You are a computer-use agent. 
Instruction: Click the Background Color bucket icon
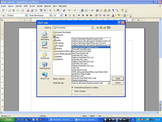tap(125, 15)
